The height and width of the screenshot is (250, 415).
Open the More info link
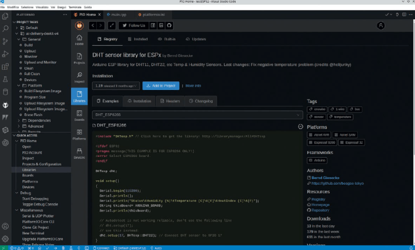click(193, 85)
